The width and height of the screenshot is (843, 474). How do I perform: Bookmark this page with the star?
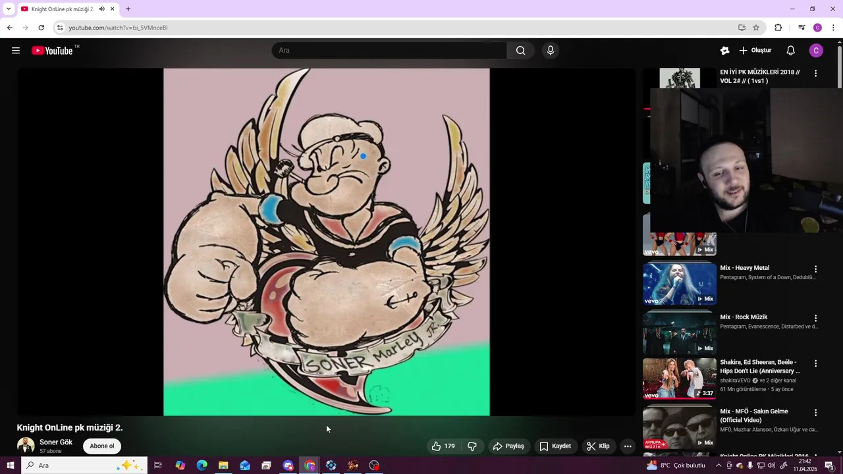click(x=756, y=28)
